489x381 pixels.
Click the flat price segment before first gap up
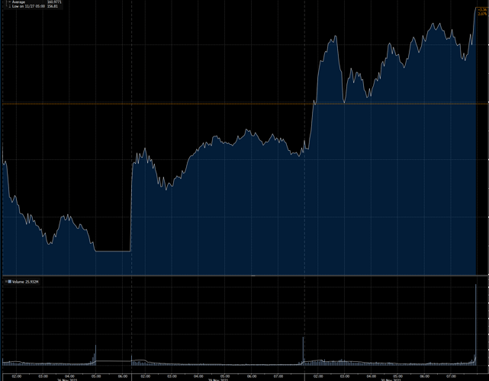(112, 251)
